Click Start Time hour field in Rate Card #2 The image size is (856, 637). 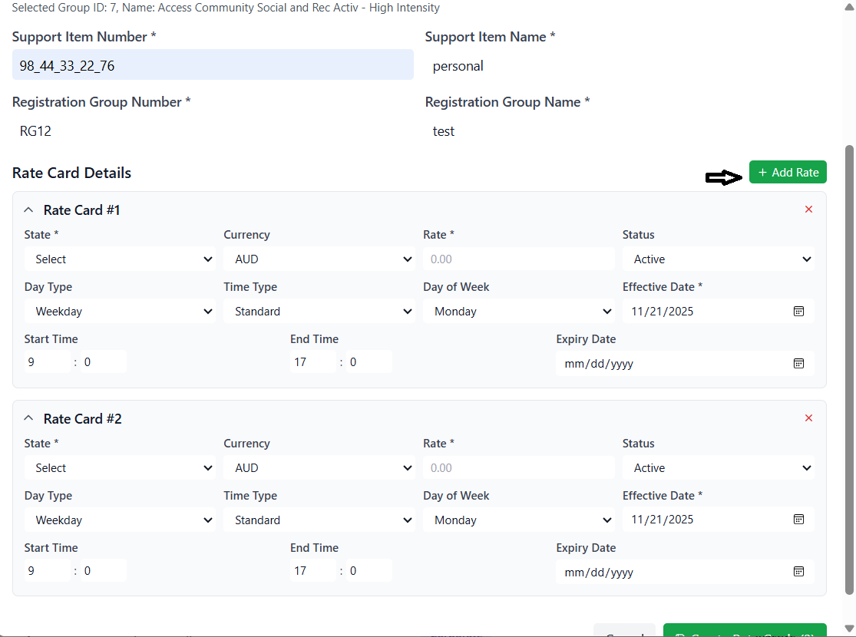coord(47,571)
